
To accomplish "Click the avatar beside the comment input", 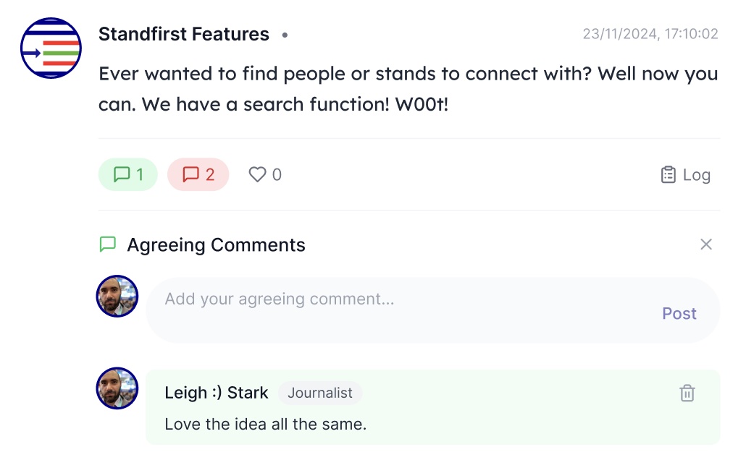I will 117,296.
